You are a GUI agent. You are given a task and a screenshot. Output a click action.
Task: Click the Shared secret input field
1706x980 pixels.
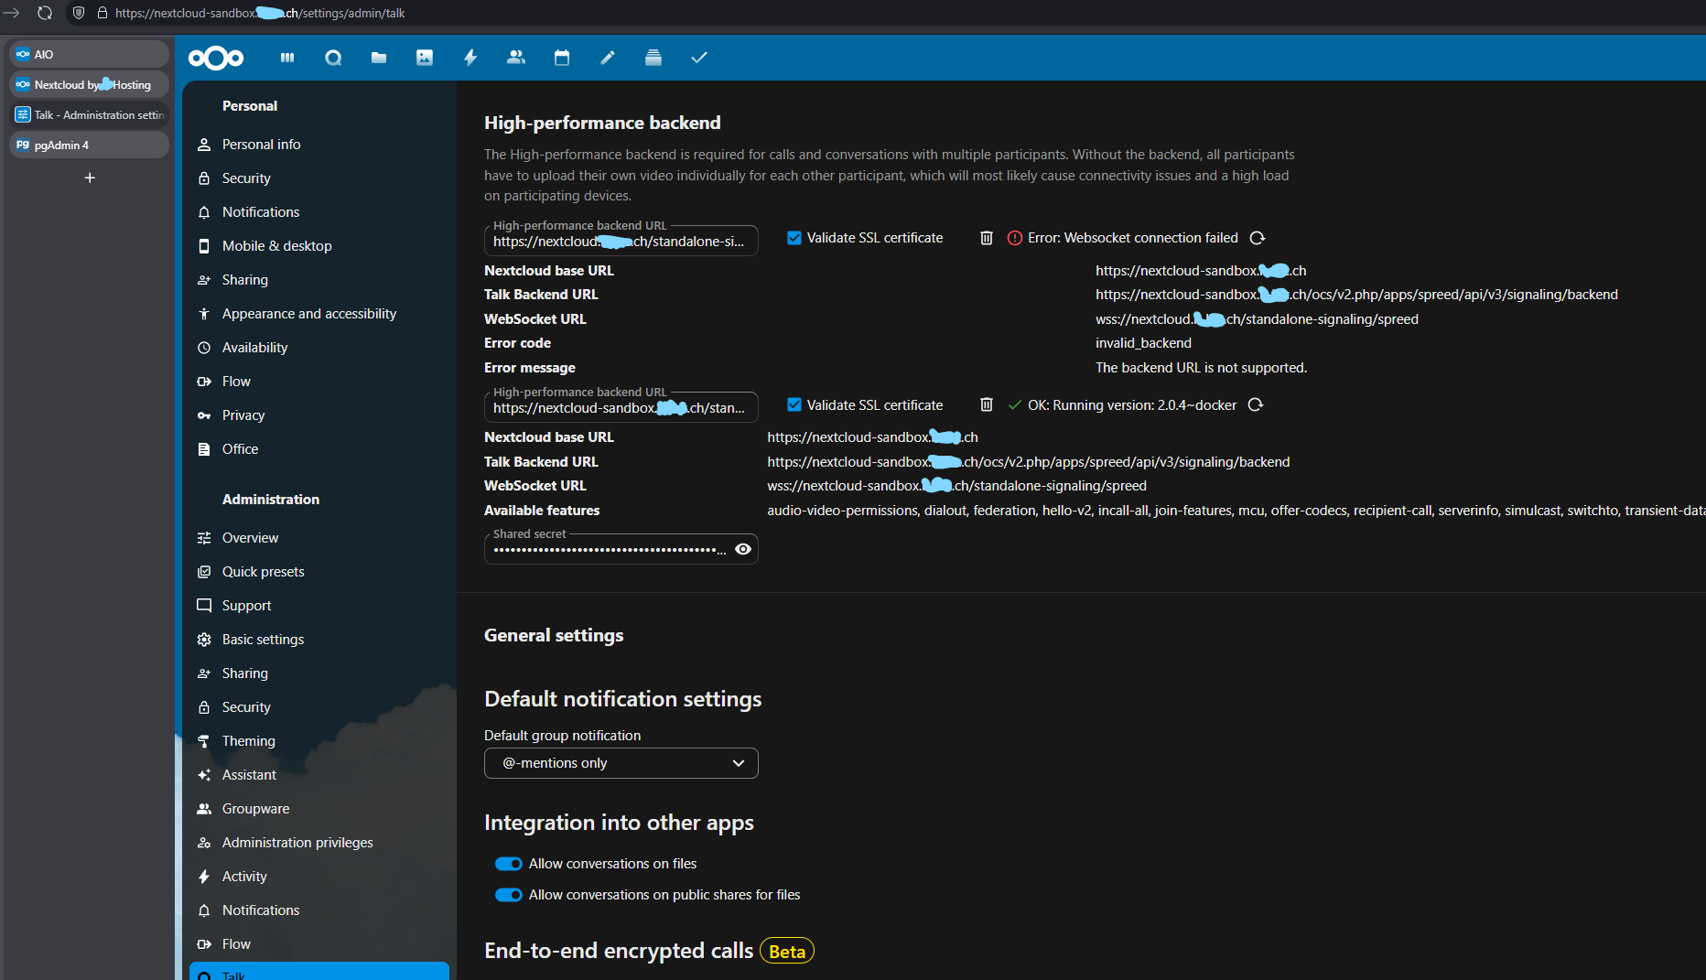[609, 550]
